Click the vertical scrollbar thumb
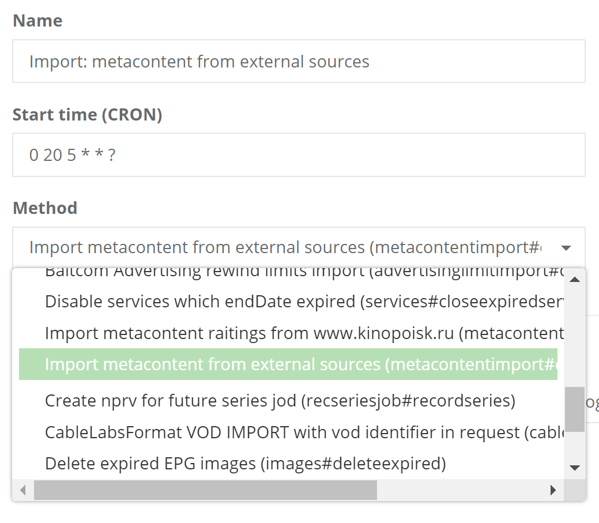 point(575,409)
